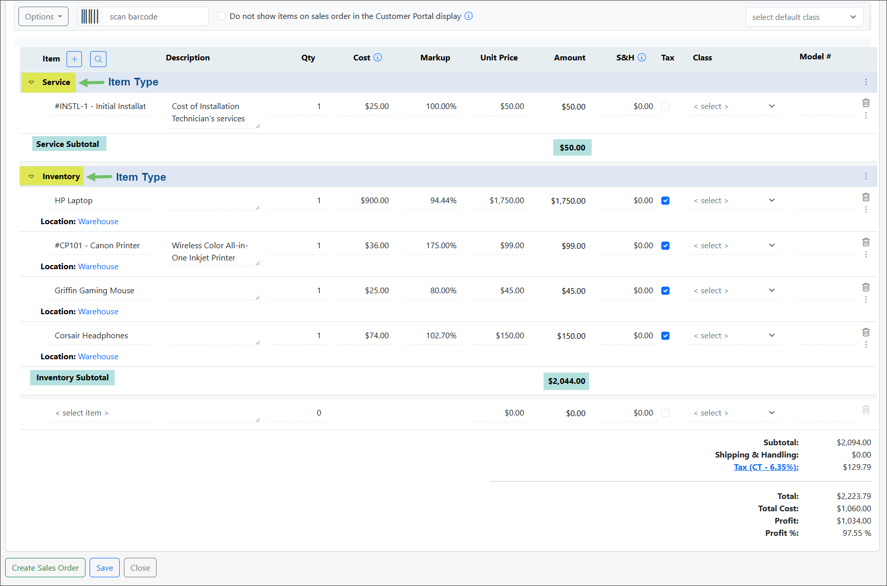
Task: Click the Markup column header
Action: pyautogui.click(x=435, y=57)
